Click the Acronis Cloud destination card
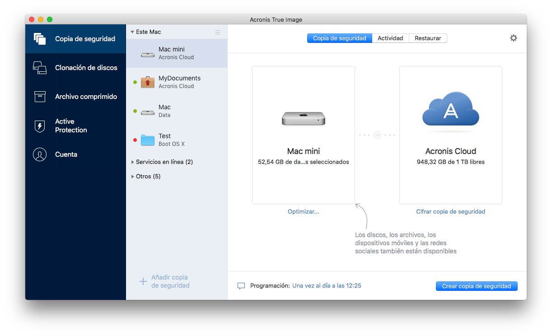Screen dimensions: 552x336 [450, 135]
